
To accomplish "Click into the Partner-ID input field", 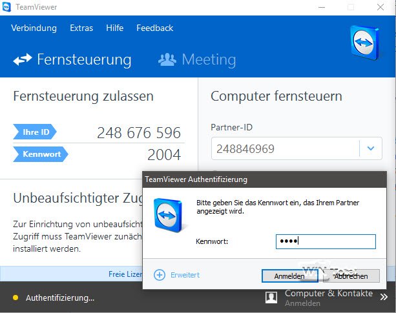I will (x=286, y=148).
